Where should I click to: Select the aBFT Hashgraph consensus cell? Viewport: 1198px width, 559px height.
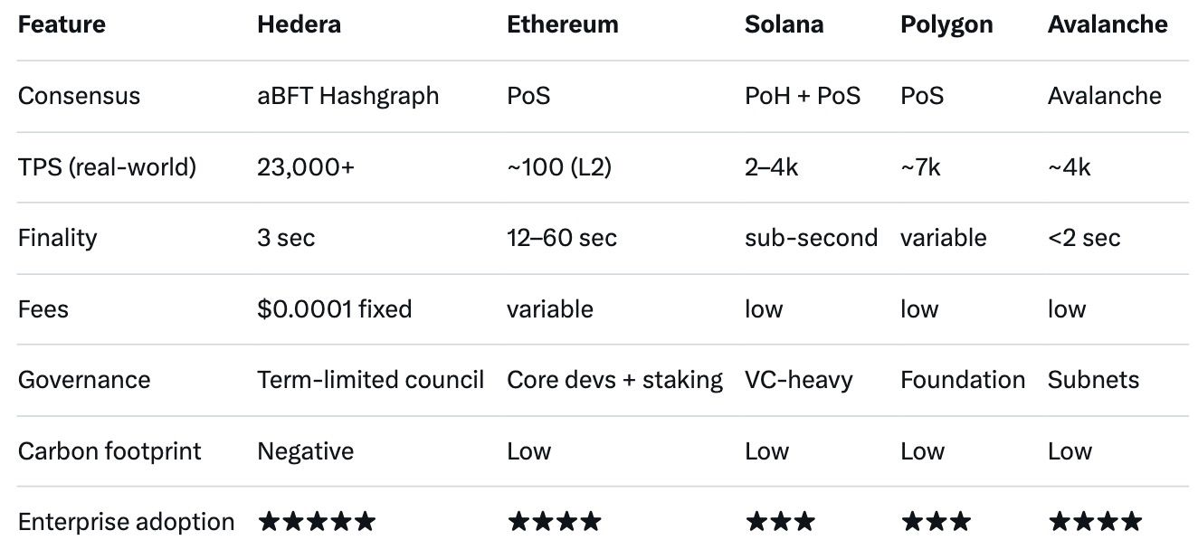[x=347, y=96]
